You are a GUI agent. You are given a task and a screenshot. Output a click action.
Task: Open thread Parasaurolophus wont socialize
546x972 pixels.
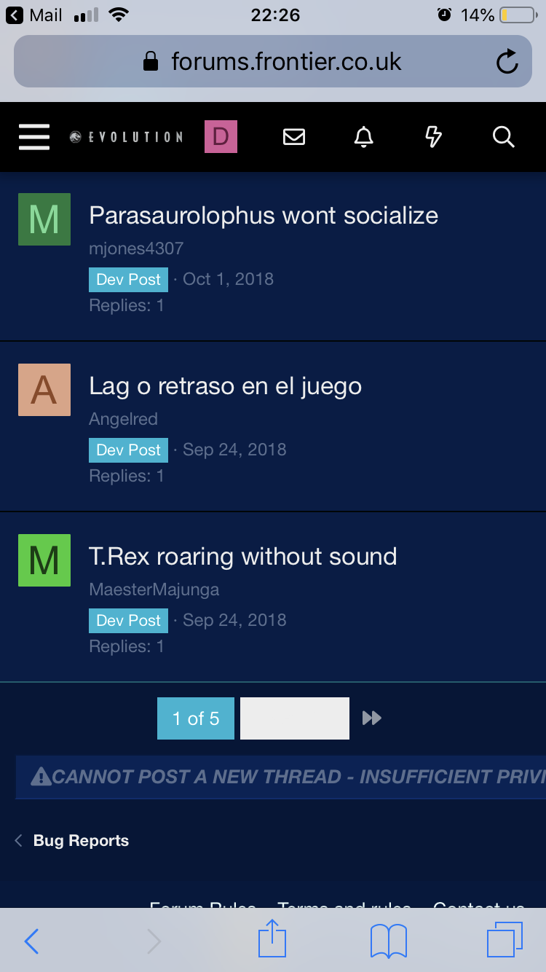(264, 215)
